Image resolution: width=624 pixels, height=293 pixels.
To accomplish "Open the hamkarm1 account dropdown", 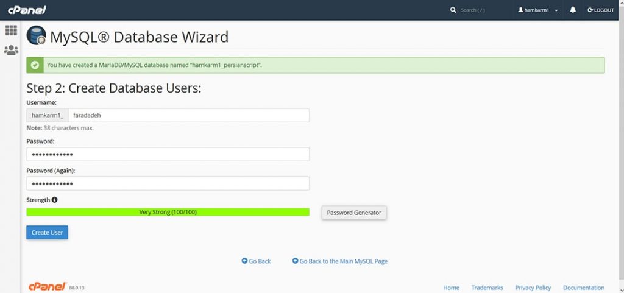I will [x=537, y=10].
